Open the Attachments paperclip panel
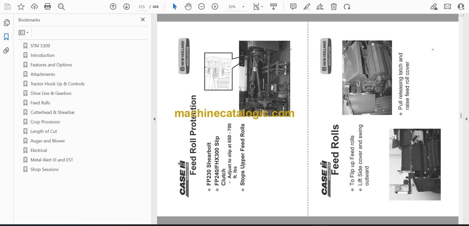Screen dimensions: 469x226 click(6, 51)
